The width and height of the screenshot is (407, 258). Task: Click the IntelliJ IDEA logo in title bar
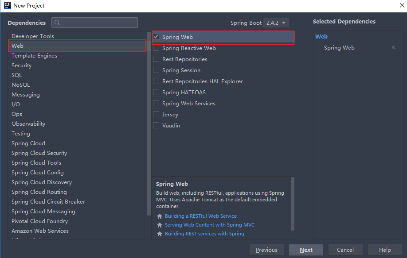click(x=7, y=6)
